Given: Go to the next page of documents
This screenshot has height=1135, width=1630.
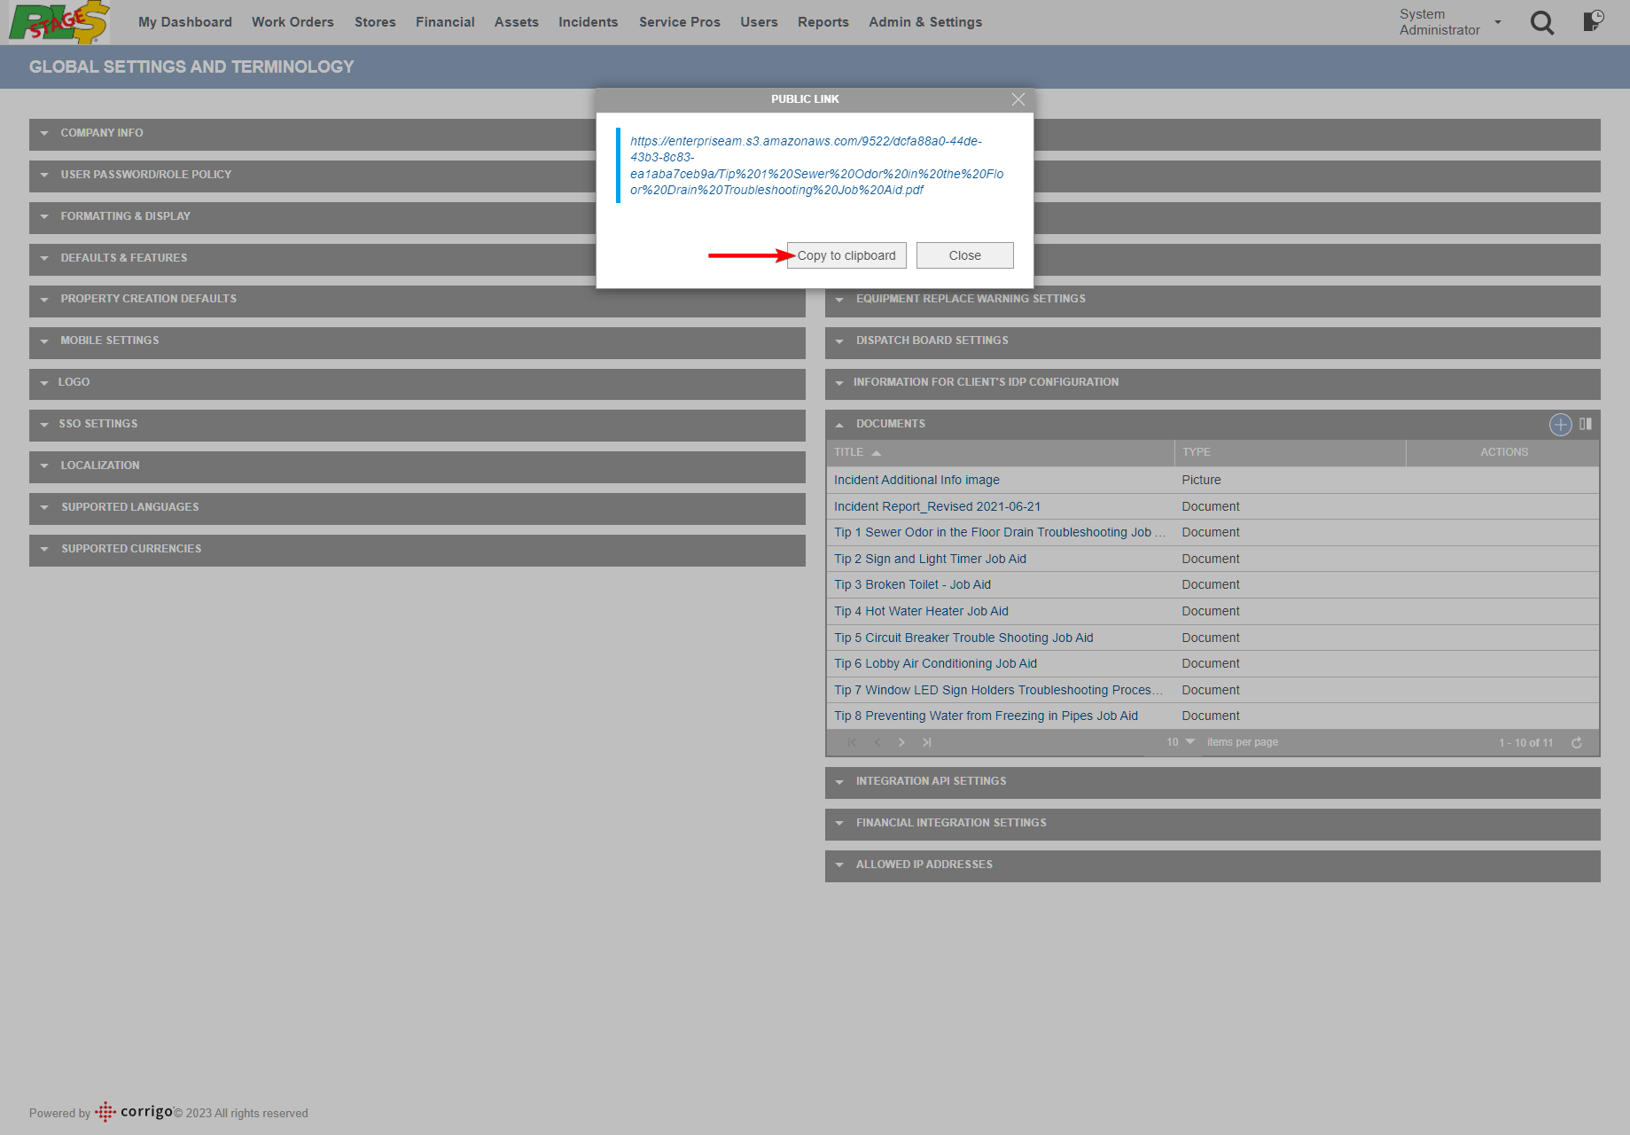Looking at the screenshot, I should coord(901,742).
